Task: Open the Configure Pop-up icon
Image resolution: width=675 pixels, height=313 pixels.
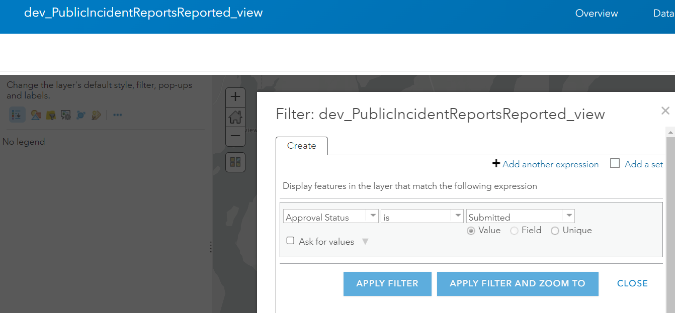Action: click(65, 115)
